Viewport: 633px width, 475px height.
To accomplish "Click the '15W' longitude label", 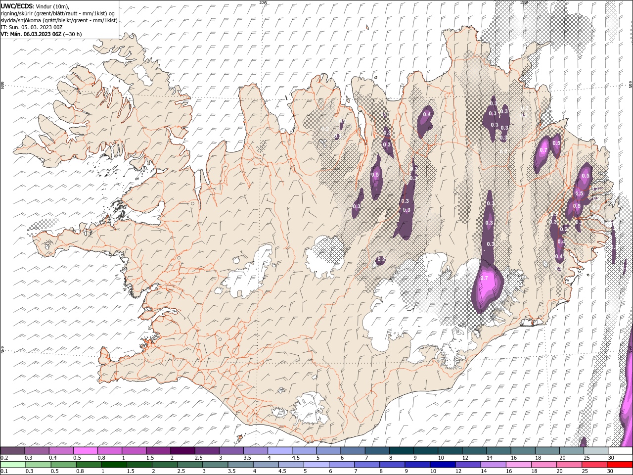I will (x=524, y=2).
